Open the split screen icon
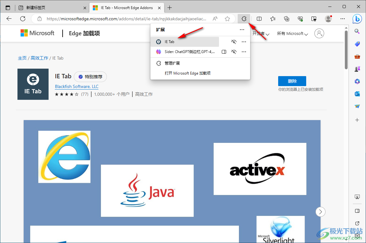Screen dimensions: 366x243 pos(259,19)
